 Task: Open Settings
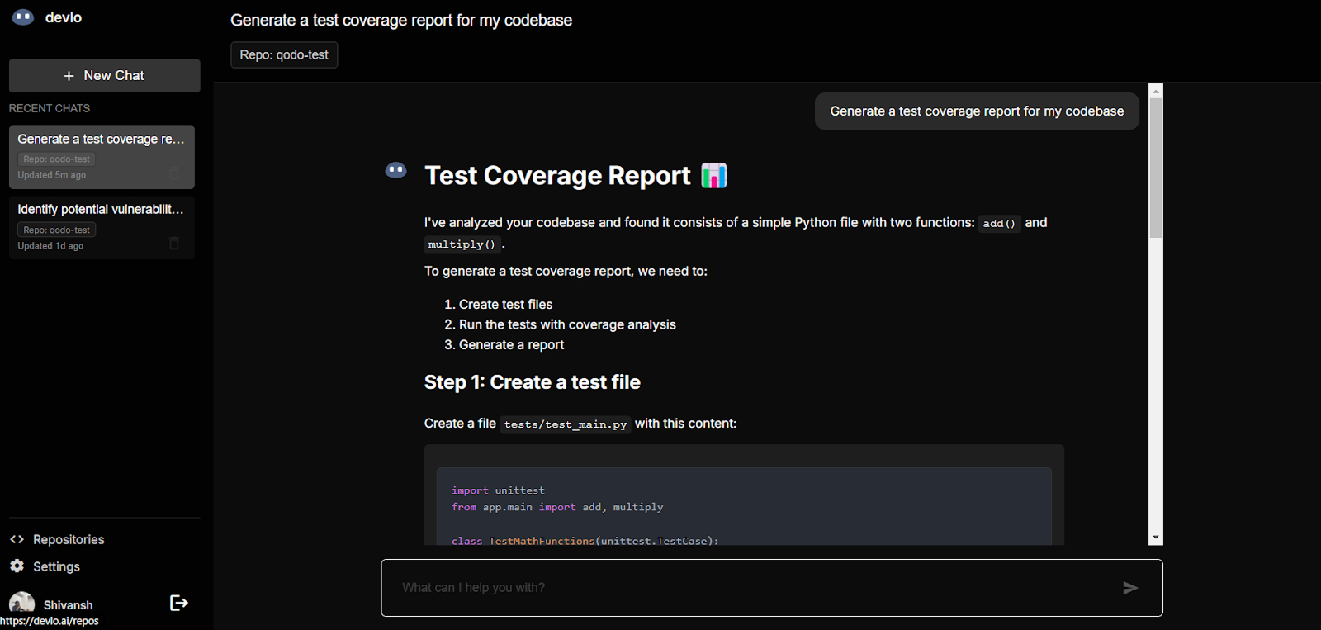tap(56, 566)
